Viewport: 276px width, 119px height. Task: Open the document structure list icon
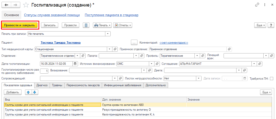(86, 25)
